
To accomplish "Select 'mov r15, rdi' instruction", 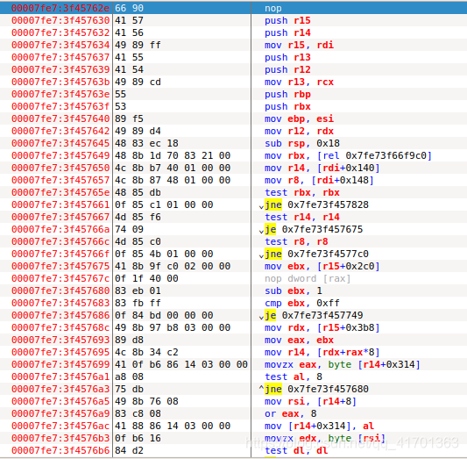I will pos(300,45).
